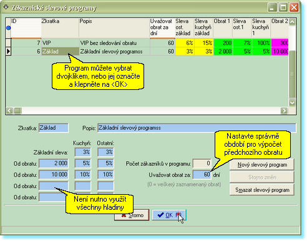The height and width of the screenshot is (241, 307).
Task: Click vertical scrollbar up arrow in grid
Action: click(x=292, y=22)
